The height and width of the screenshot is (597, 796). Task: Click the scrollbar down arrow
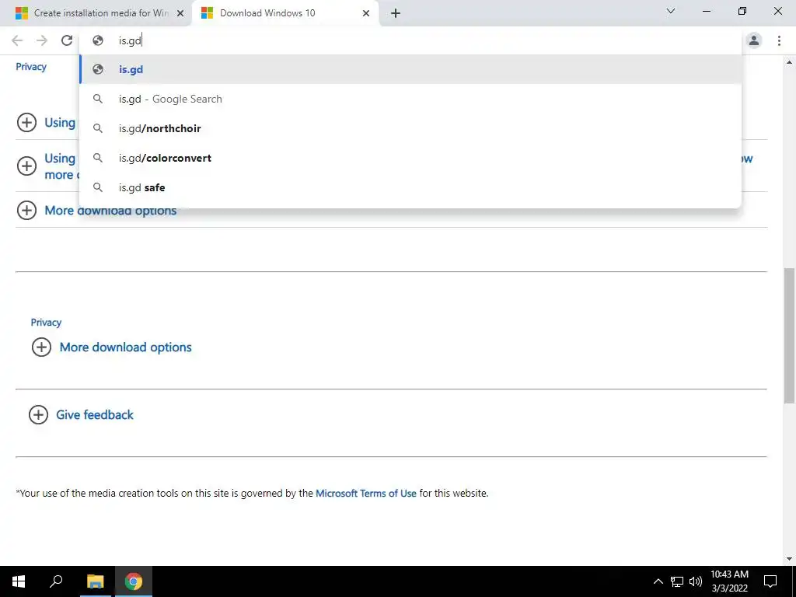tap(790, 559)
